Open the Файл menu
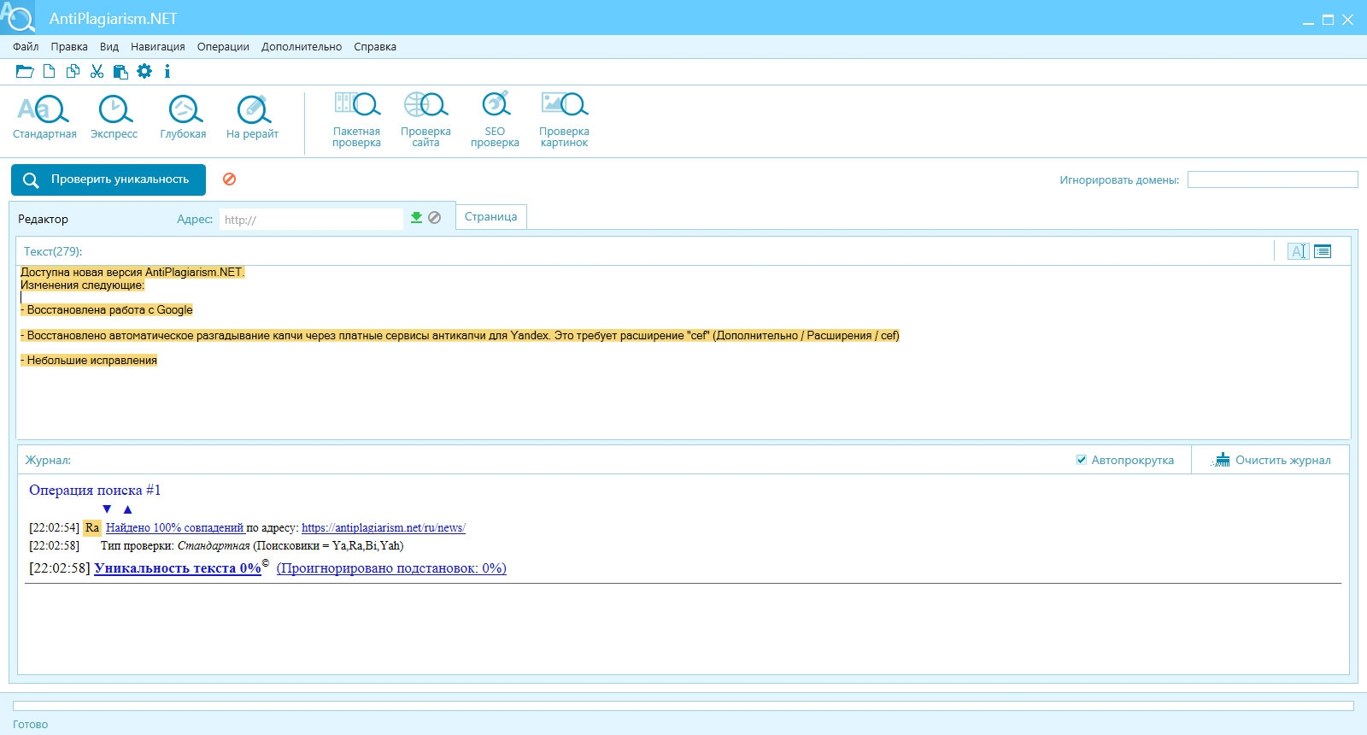Viewport: 1367px width, 735px height. click(26, 47)
